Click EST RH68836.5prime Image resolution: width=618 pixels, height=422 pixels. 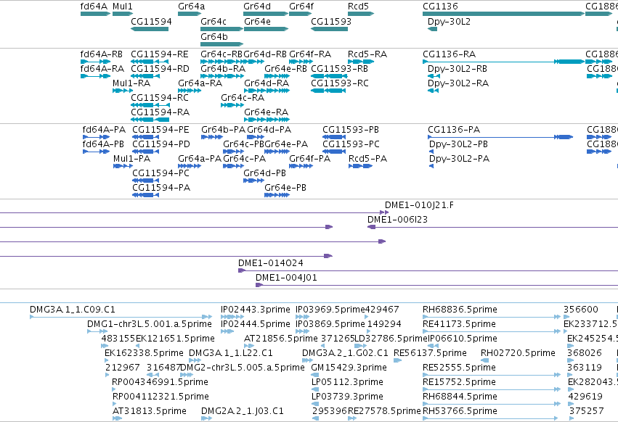click(x=460, y=310)
